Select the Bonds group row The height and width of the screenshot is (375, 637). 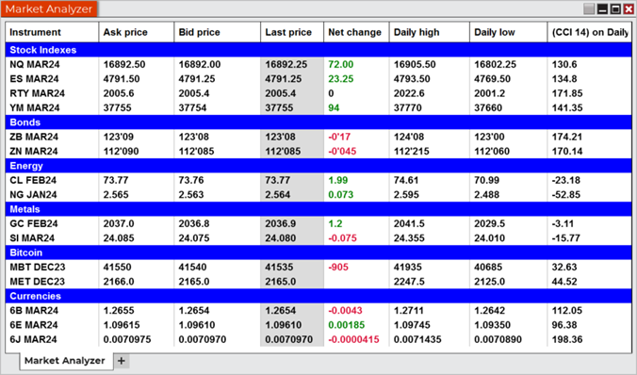(x=318, y=122)
